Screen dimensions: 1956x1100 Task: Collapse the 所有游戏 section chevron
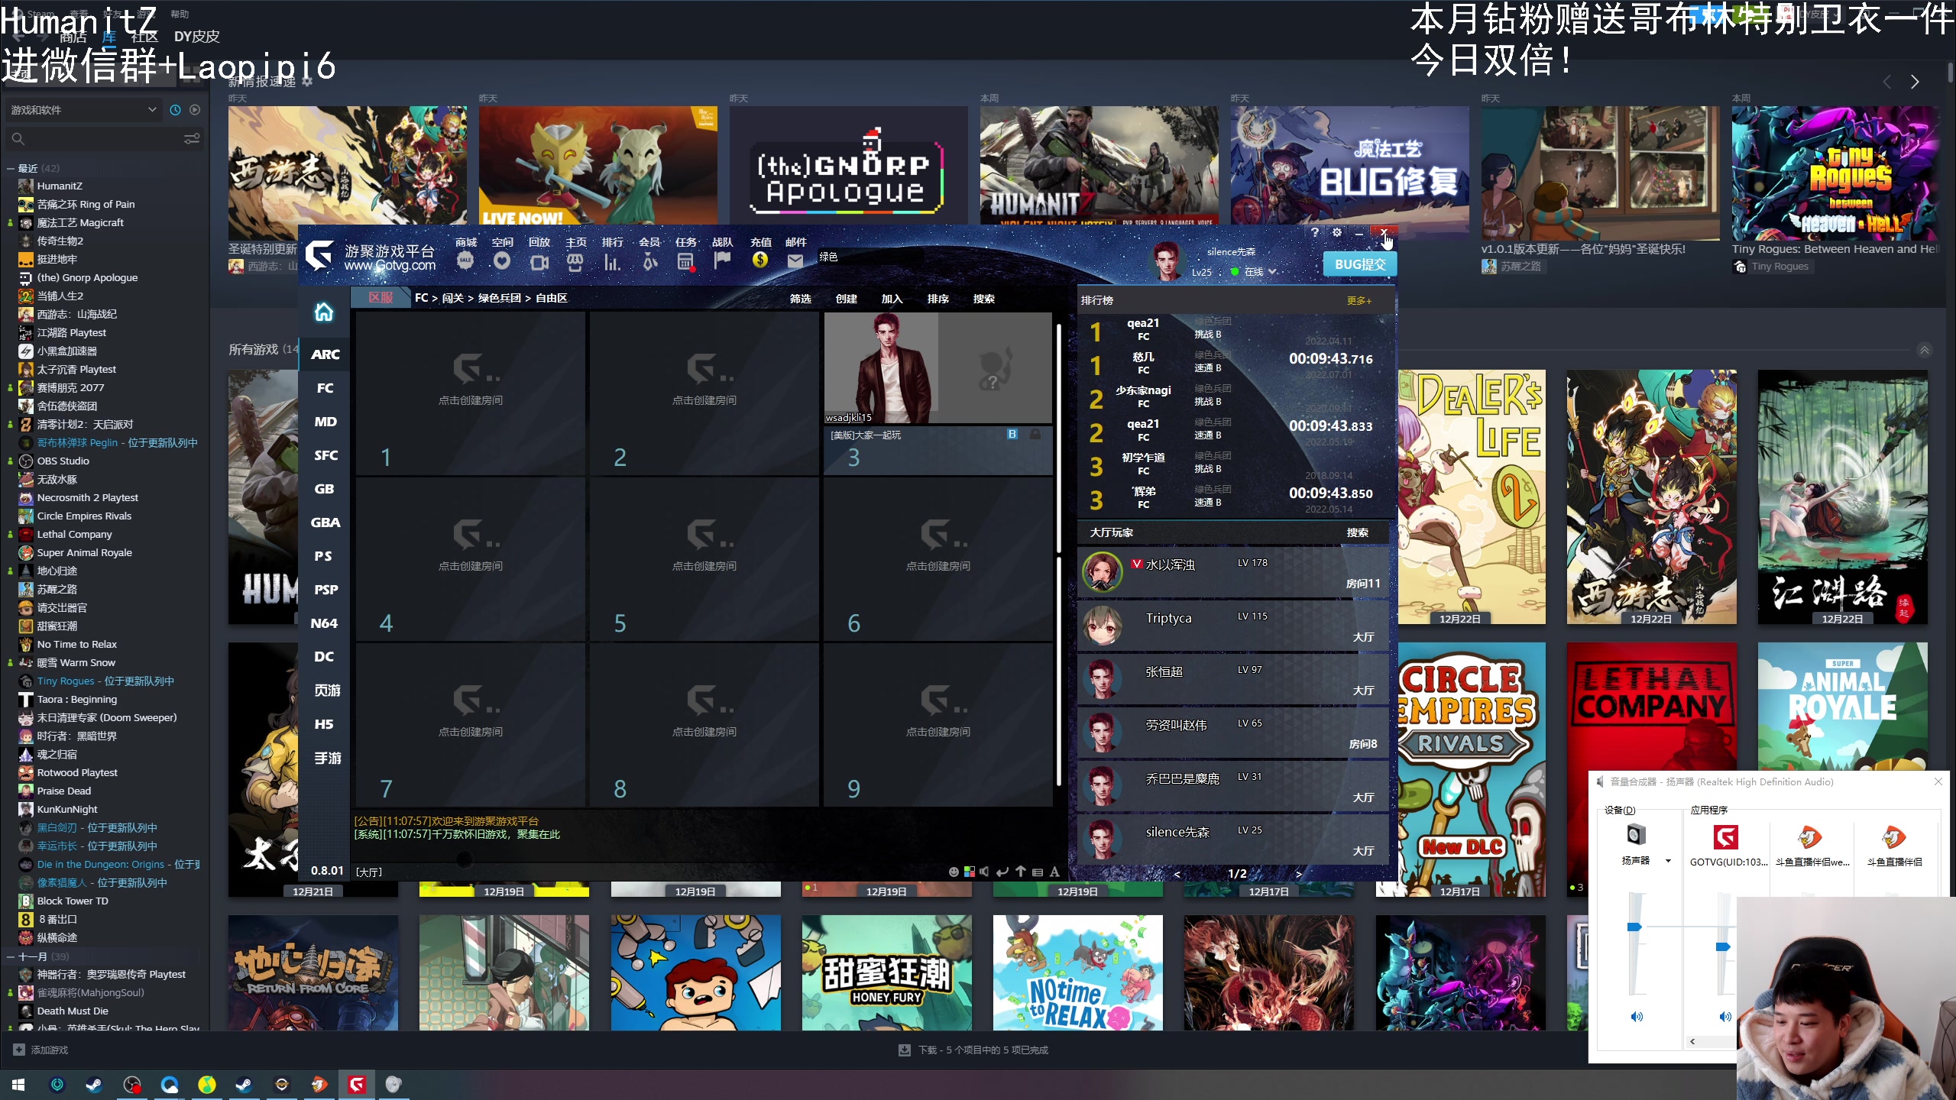tap(1925, 350)
